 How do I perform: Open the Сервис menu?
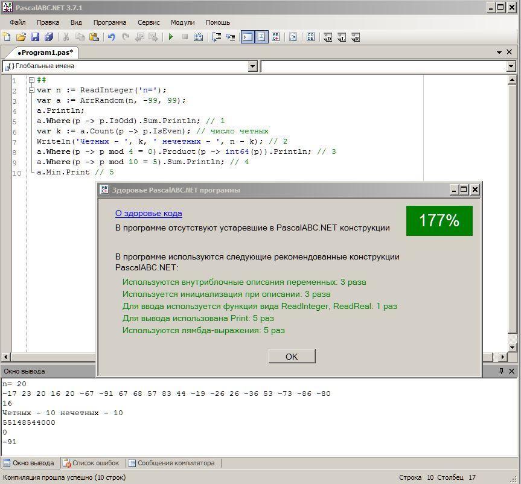pyautogui.click(x=149, y=22)
